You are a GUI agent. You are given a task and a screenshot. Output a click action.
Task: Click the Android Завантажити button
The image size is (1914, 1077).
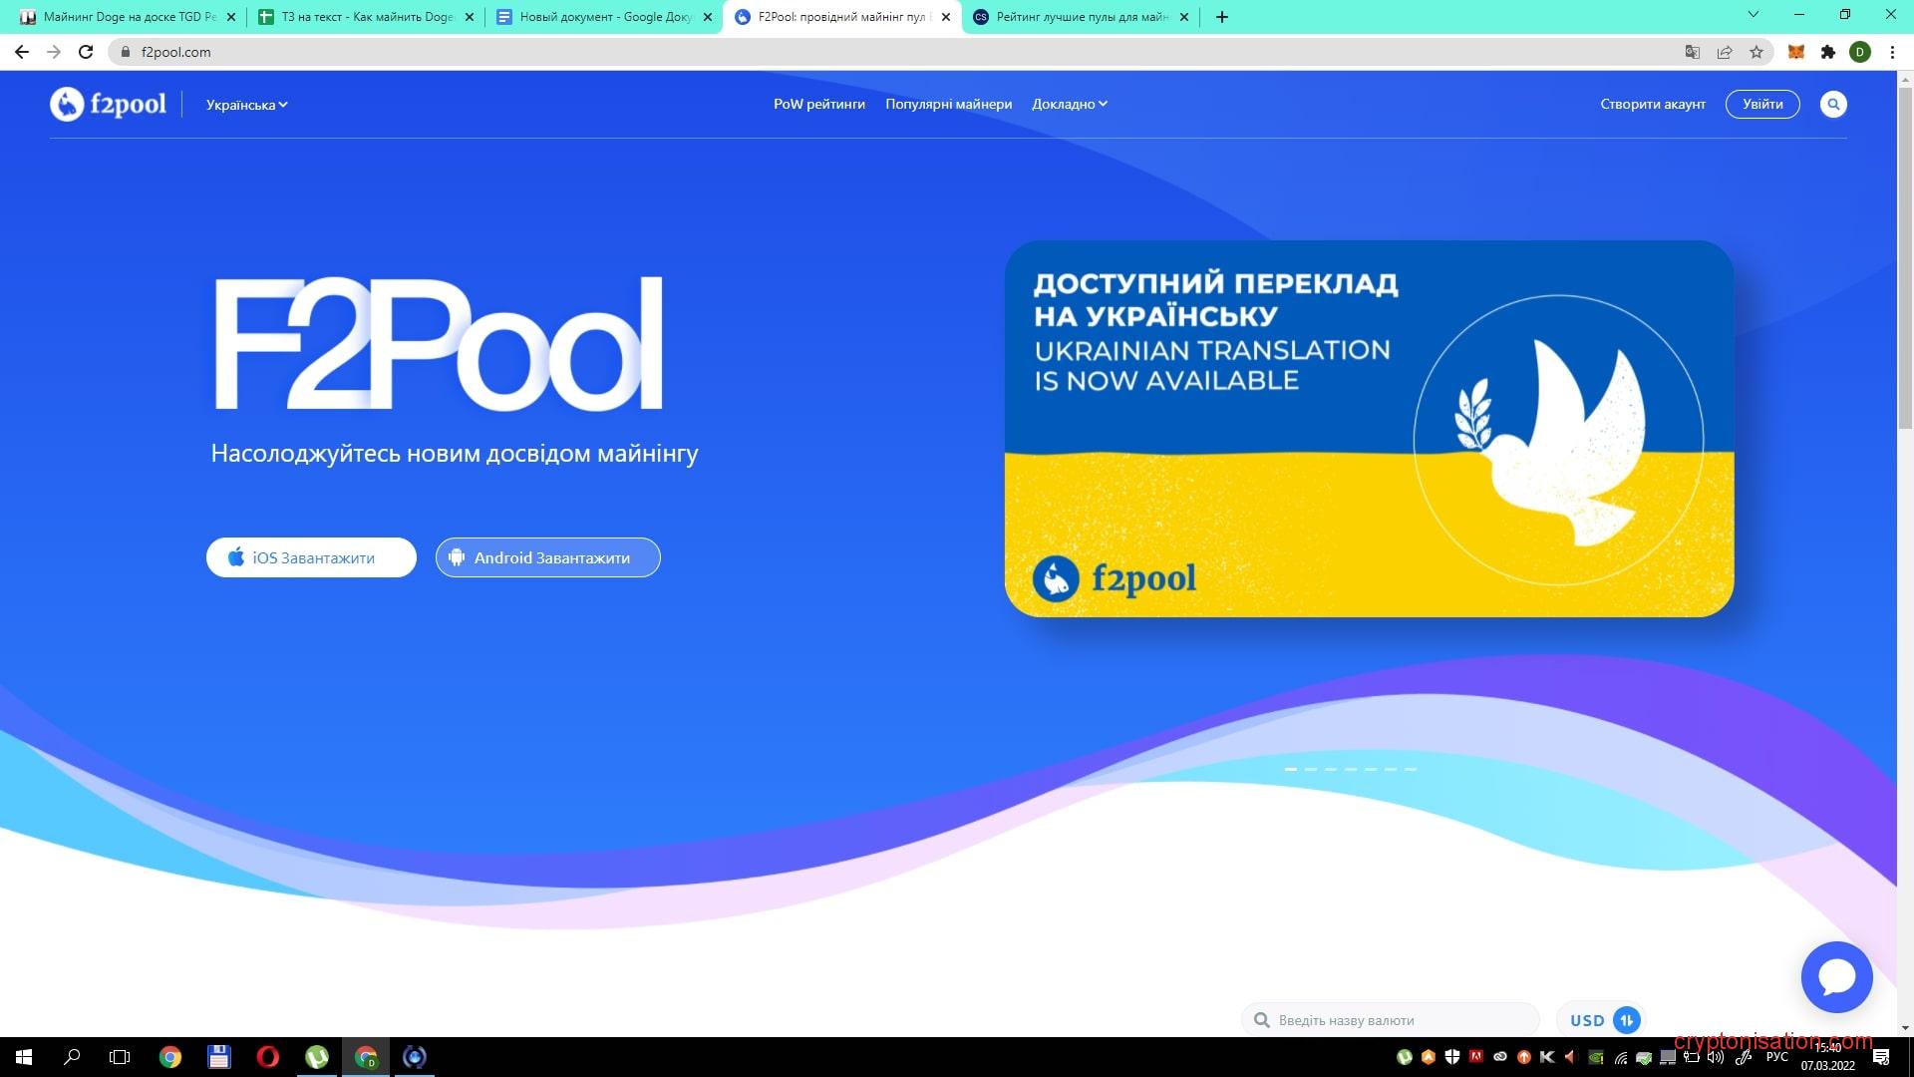(x=547, y=557)
